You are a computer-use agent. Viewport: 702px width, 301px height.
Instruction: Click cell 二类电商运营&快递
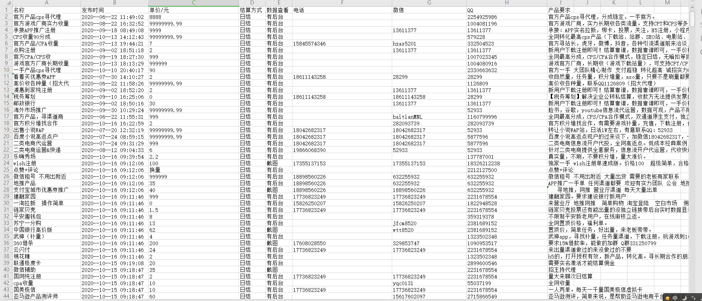click(46, 150)
